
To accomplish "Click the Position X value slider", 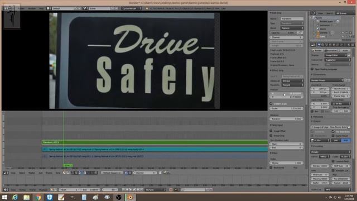I will coord(286,93).
